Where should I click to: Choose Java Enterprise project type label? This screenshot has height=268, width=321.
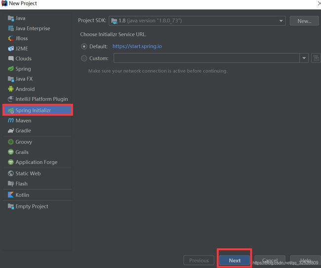(33, 28)
